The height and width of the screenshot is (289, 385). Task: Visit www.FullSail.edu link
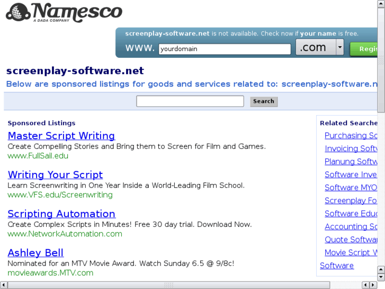pyautogui.click(x=38, y=156)
